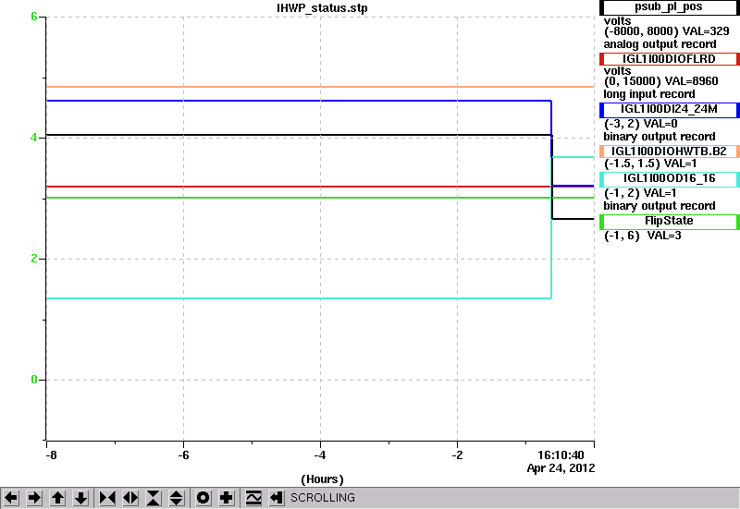Click the 16:10:40 time label
Screen dimensions: 740x509
561,455
